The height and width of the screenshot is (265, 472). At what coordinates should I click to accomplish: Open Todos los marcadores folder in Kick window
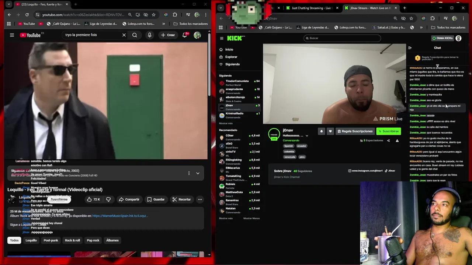448,28
